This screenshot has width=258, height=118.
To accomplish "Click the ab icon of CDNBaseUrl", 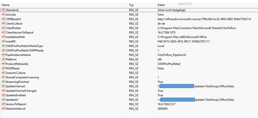I will pos(3,19).
